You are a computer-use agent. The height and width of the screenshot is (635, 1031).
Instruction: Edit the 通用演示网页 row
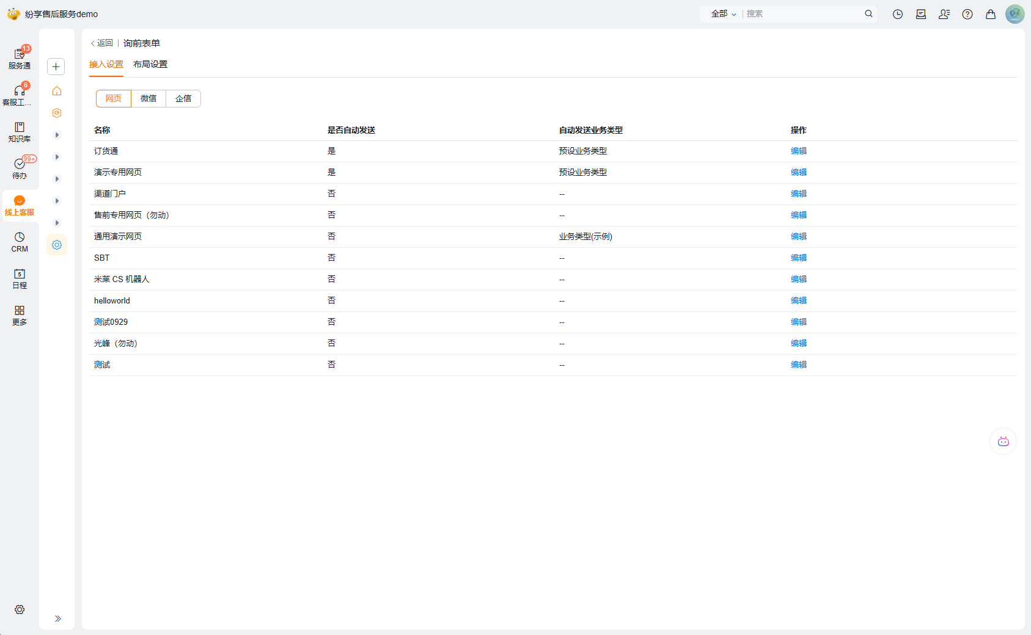click(x=799, y=237)
